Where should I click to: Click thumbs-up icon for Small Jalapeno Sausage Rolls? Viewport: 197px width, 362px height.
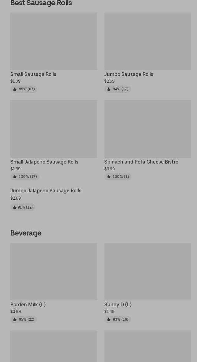tap(15, 177)
